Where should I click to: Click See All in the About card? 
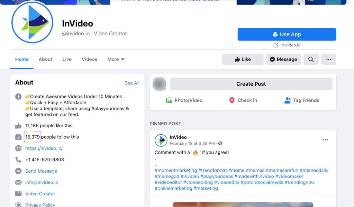(132, 83)
